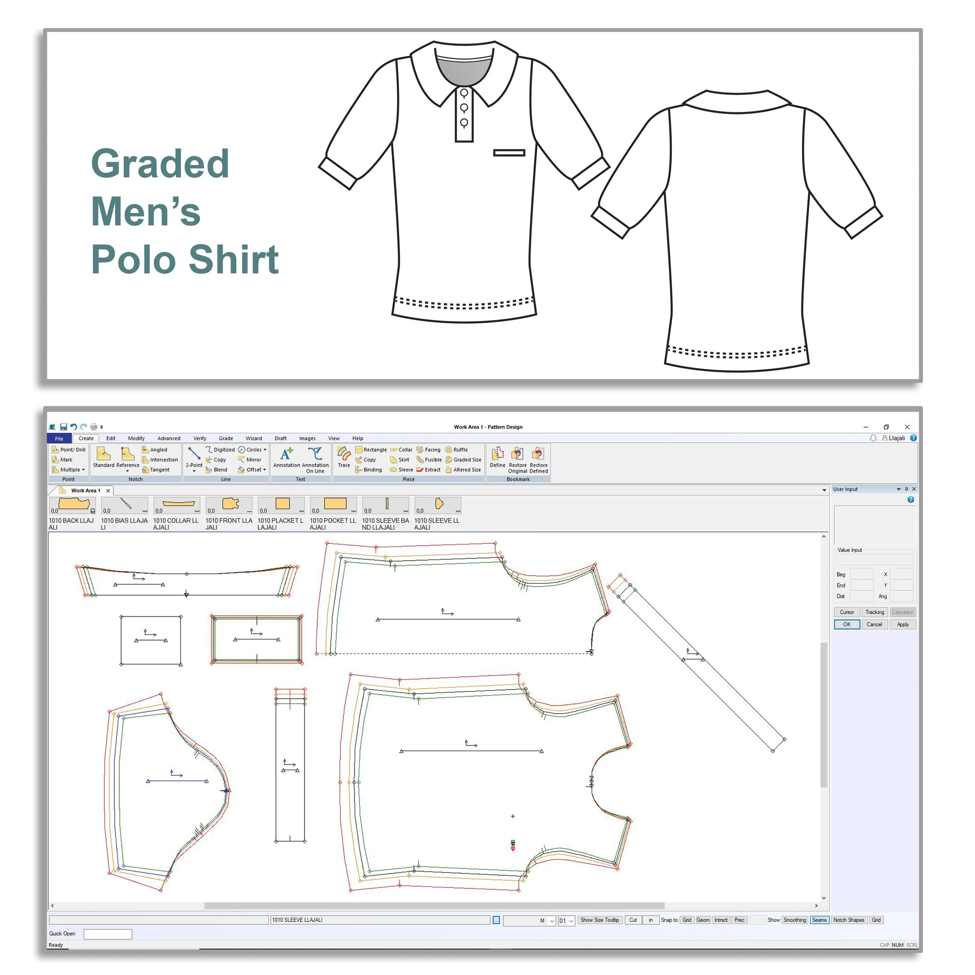Click the Collar piece tool
The image size is (975, 975).
401,450
